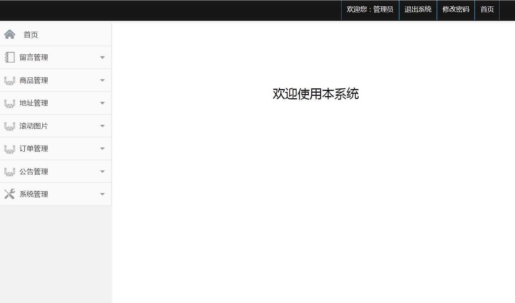The width and height of the screenshot is (515, 303).
Task: Select the 地址管理 menu label
Action: tap(34, 103)
